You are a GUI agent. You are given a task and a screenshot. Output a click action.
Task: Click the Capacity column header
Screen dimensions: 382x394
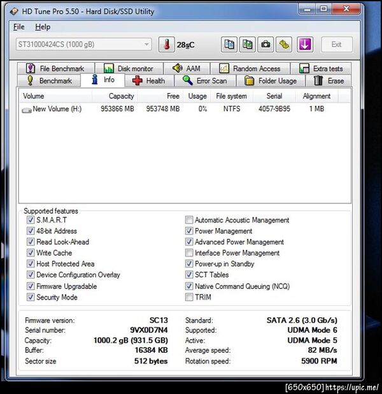(115, 96)
